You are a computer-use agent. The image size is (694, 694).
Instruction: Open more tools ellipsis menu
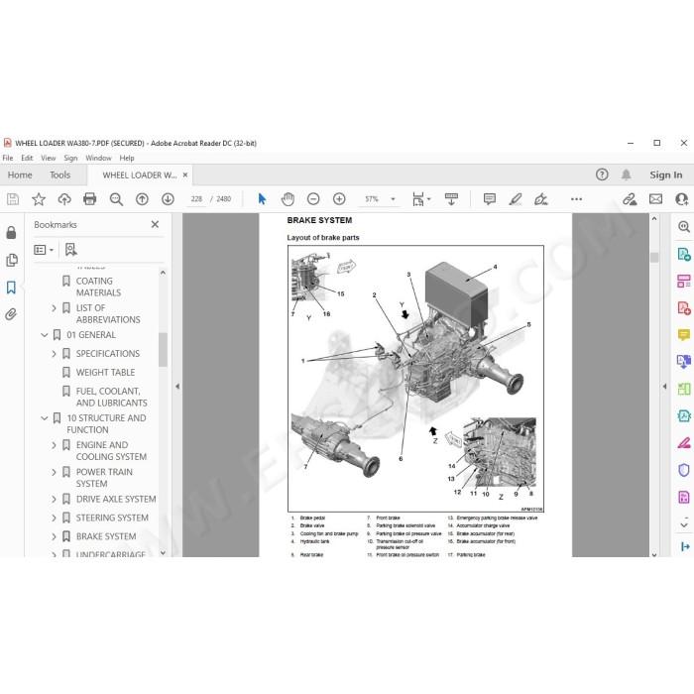[576, 199]
